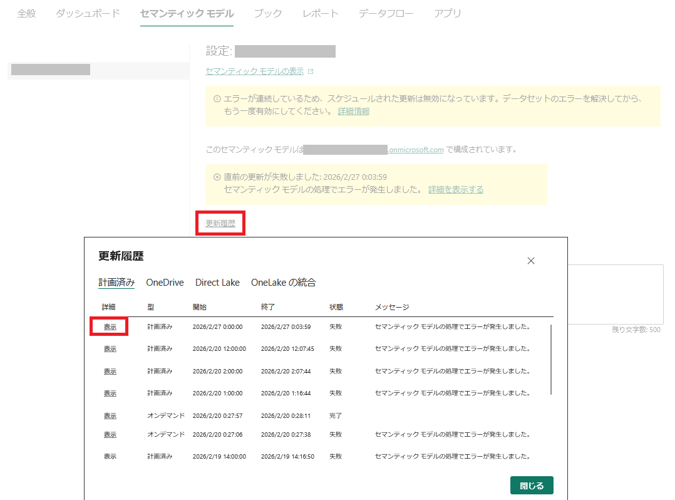Viewport: 675px width, 500px height.
Task: Switch to OneDrive tab in refresh history
Action: tap(165, 283)
